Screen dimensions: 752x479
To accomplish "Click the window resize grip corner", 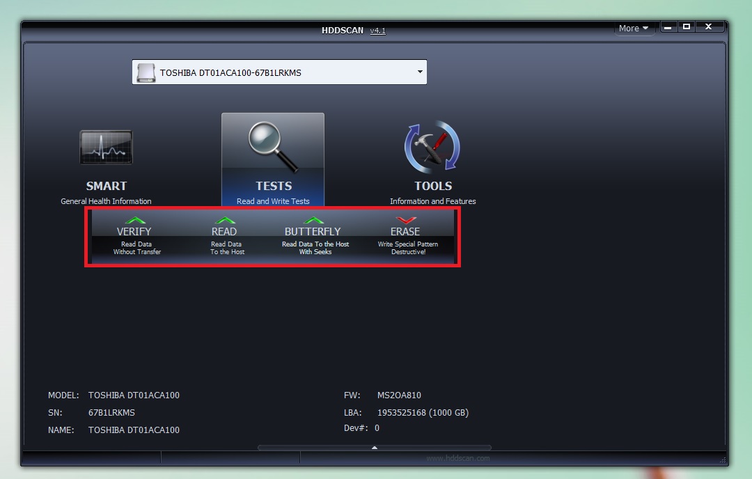I will click(x=723, y=460).
